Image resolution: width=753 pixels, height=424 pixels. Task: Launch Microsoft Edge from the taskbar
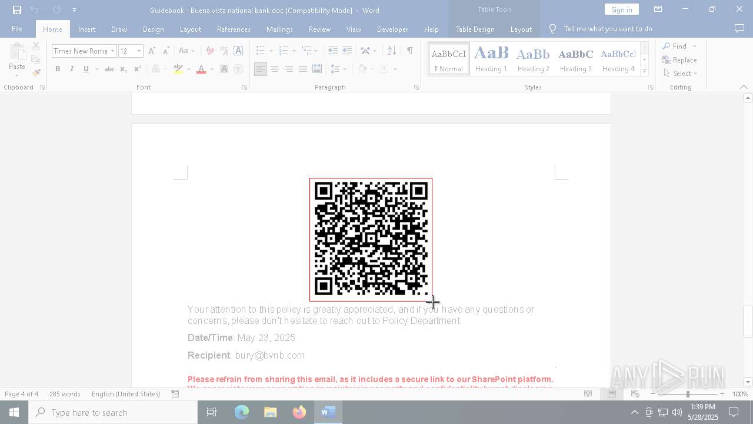pos(242,413)
